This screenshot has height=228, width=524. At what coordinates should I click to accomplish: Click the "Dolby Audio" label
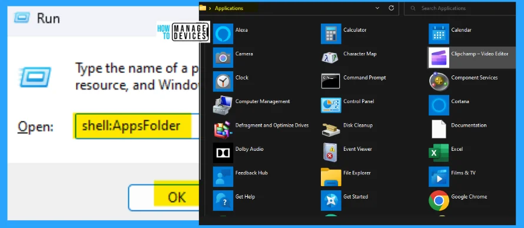coord(249,149)
